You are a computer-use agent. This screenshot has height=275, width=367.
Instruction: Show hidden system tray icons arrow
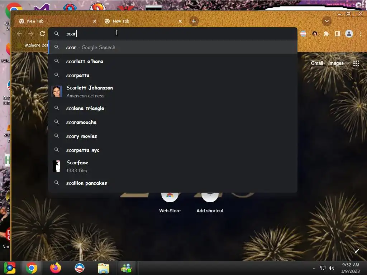pyautogui.click(x=314, y=268)
